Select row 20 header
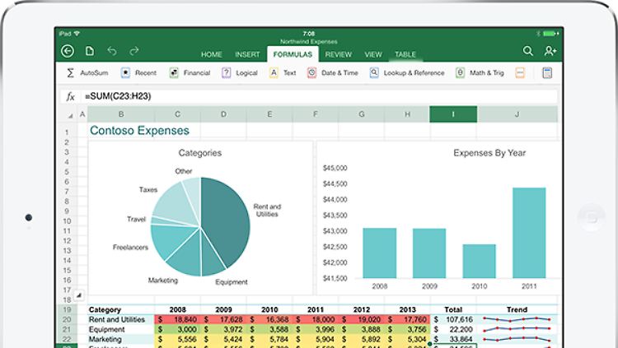This screenshot has height=348, width=618. 67,320
